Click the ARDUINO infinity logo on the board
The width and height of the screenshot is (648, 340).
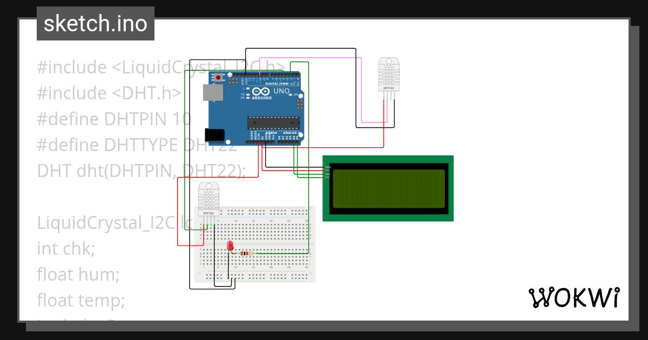[261, 91]
